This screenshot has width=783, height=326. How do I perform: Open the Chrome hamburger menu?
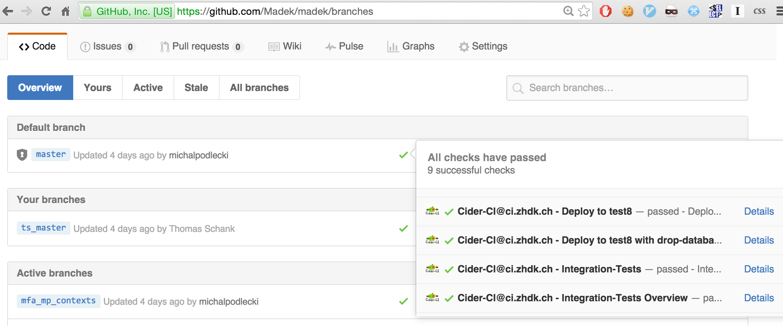click(779, 11)
